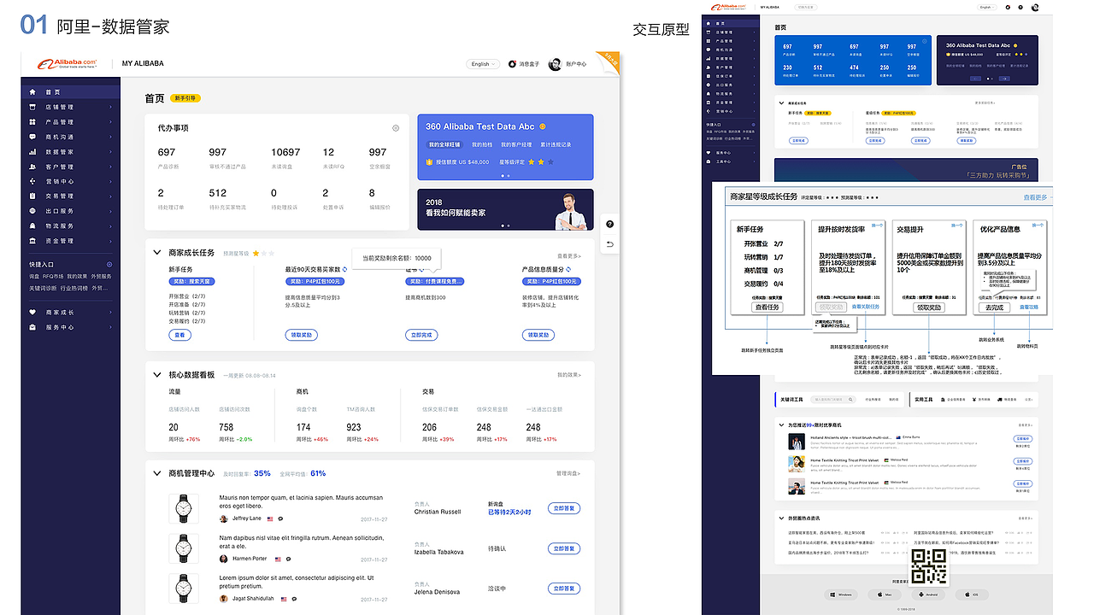Image resolution: width=1094 pixels, height=615 pixels.
Task: Click 查看 button under 新手任务
Action: (179, 335)
